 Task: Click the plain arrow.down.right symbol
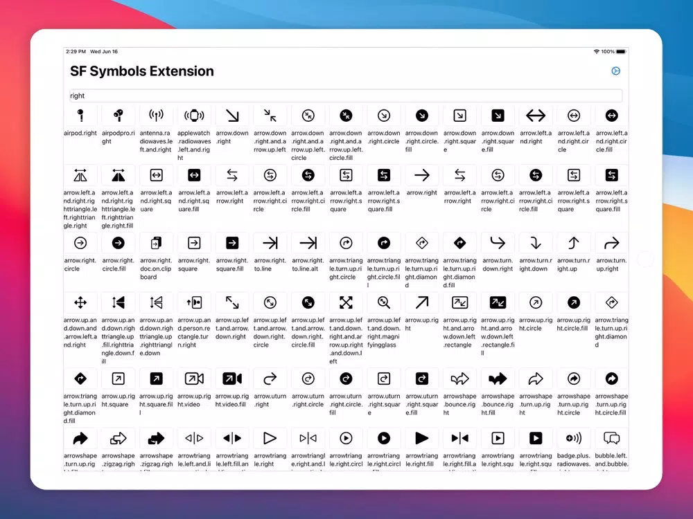point(232,116)
